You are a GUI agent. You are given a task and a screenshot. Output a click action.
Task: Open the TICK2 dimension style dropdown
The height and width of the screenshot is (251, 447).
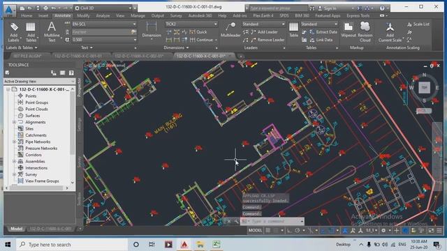(x=191, y=24)
